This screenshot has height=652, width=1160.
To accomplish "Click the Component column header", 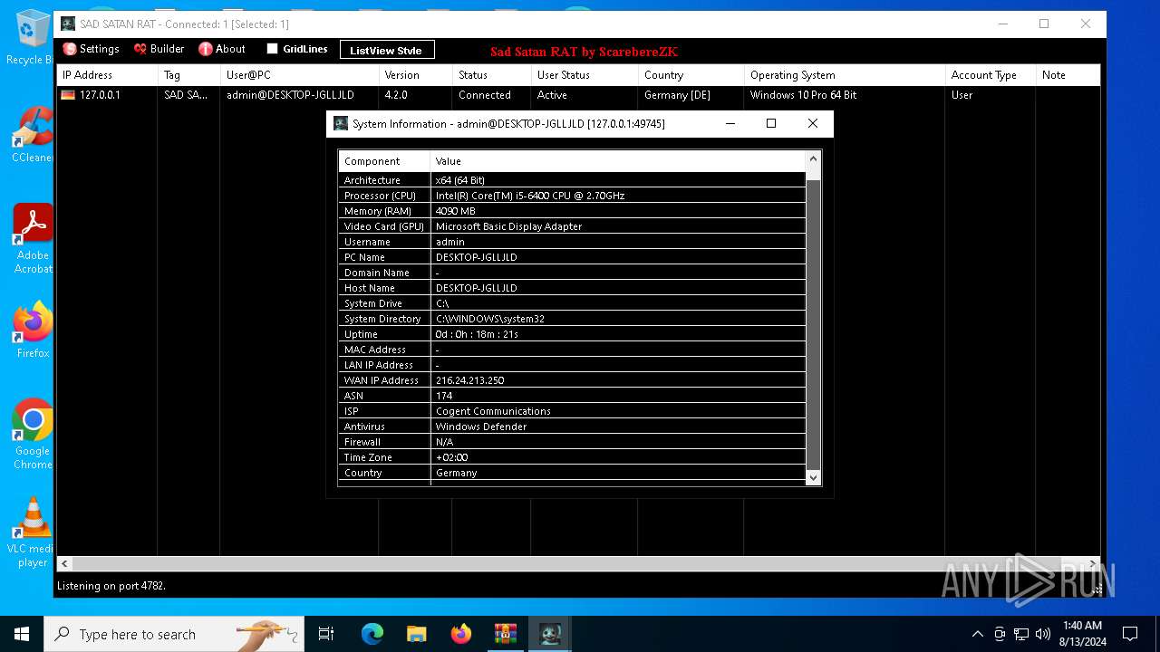I will [x=384, y=161].
